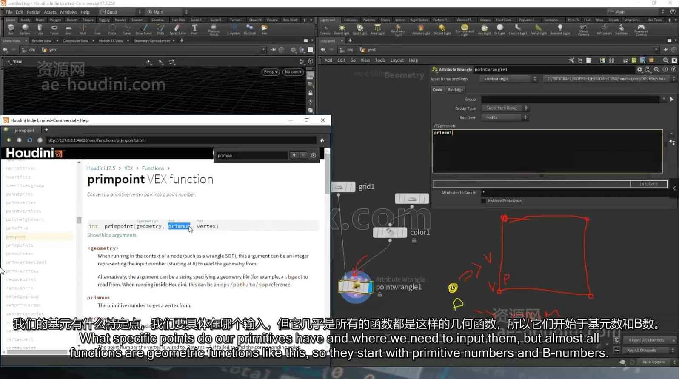Switch to the Bindings tab
This screenshot has height=379, width=679.
point(455,90)
